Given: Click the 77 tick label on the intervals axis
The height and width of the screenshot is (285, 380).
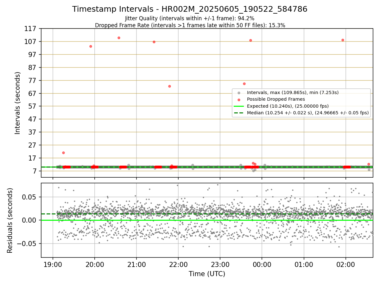Looking at the screenshot, I should point(33,81).
